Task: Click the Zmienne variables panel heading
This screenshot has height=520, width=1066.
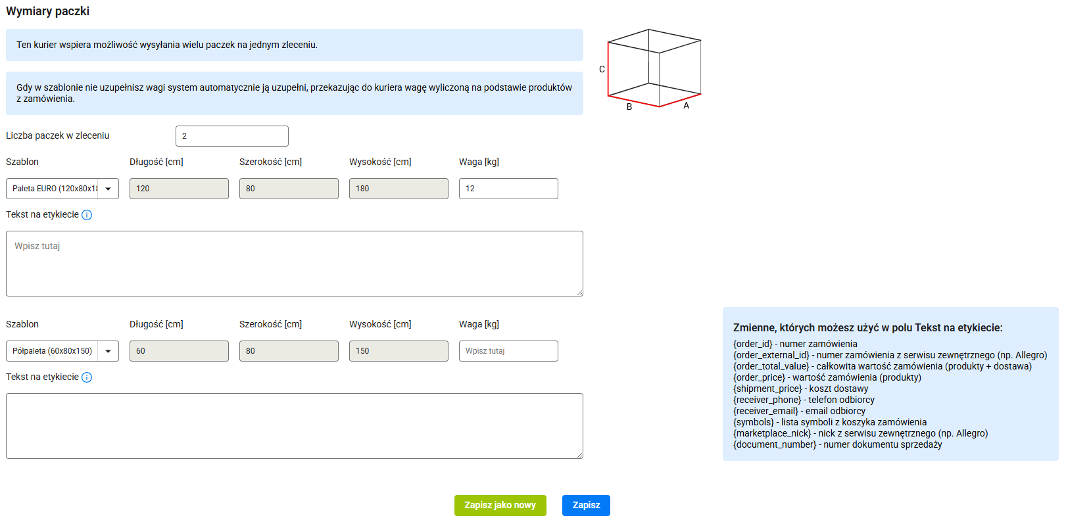Action: (x=868, y=327)
